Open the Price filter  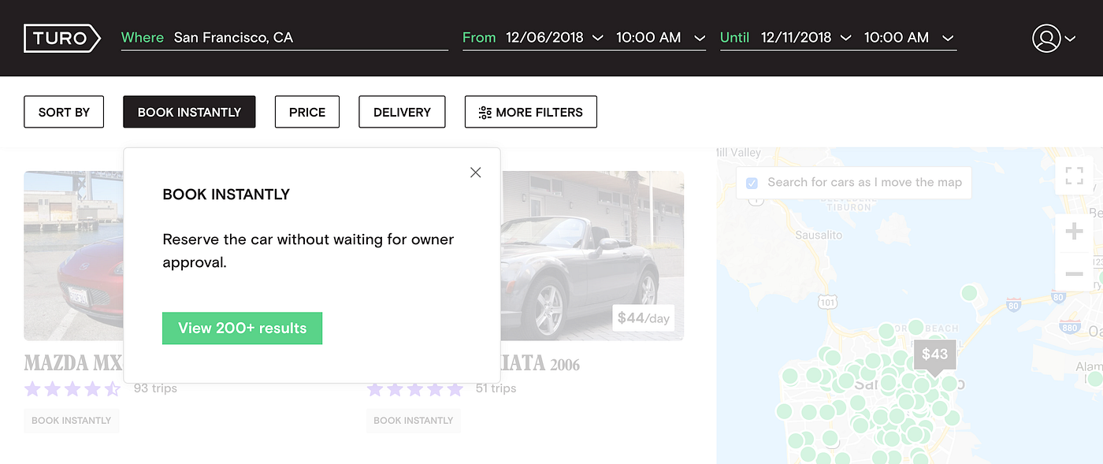(307, 112)
